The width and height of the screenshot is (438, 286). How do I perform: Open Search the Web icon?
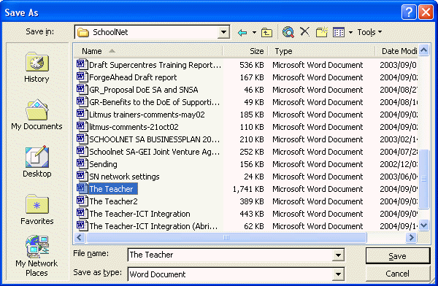pyautogui.click(x=288, y=32)
